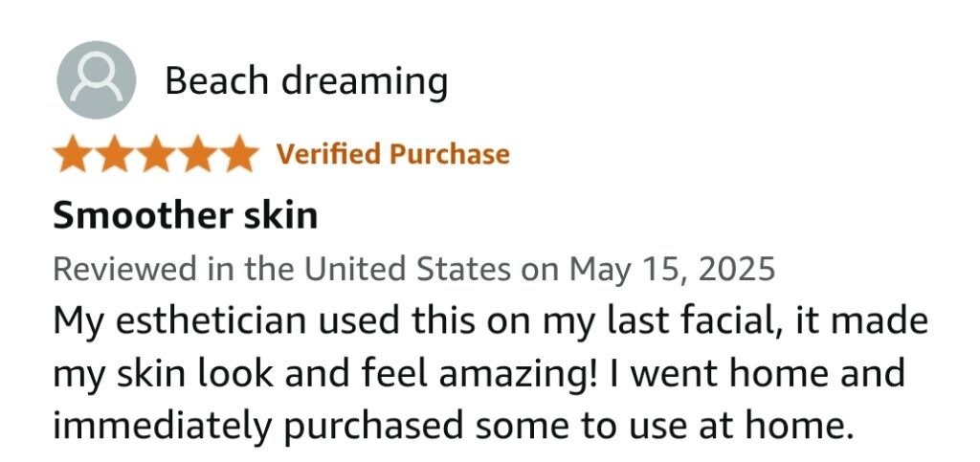Click the second orange rating star
The image size is (980, 462).
115,154
